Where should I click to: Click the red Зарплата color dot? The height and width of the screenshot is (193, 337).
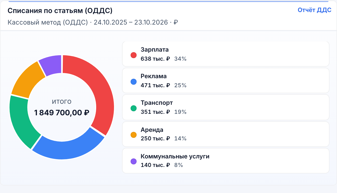coord(134,55)
